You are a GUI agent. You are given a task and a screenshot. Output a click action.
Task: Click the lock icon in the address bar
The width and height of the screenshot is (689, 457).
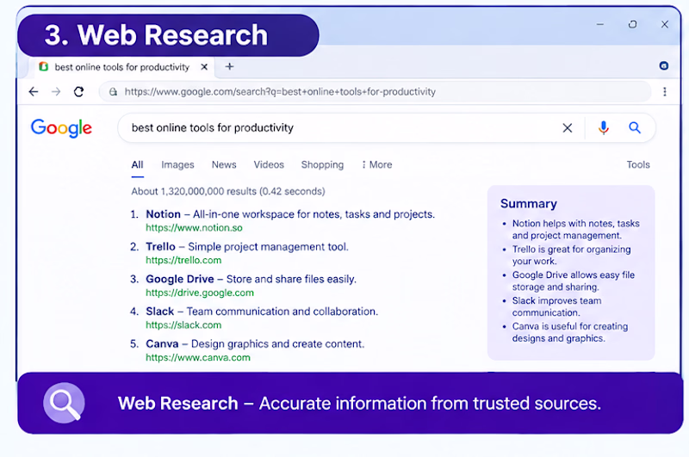(114, 92)
